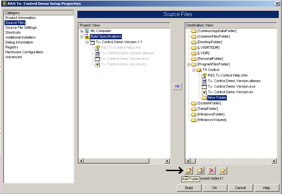Click the .ini file icon in Destination View
The height and width of the screenshot is (194, 282).
point(204,92)
